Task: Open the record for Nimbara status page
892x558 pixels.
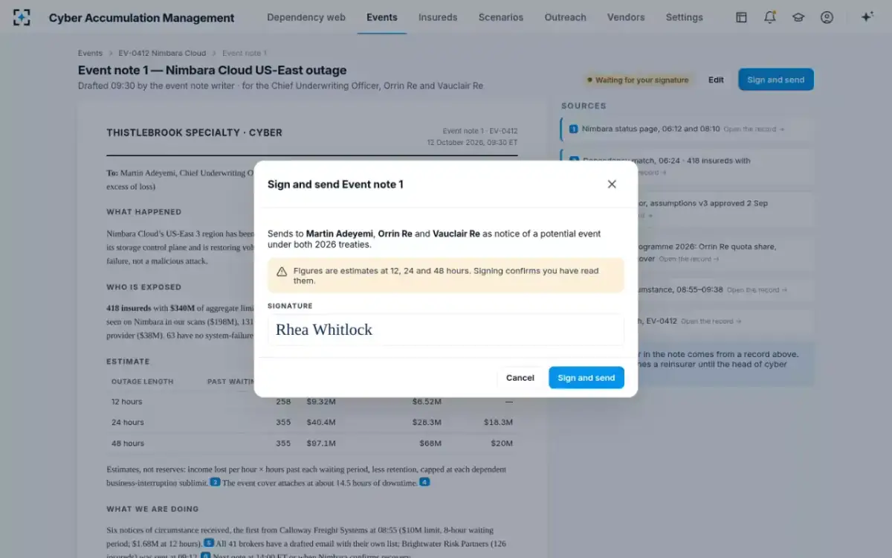Action: pyautogui.click(x=754, y=129)
